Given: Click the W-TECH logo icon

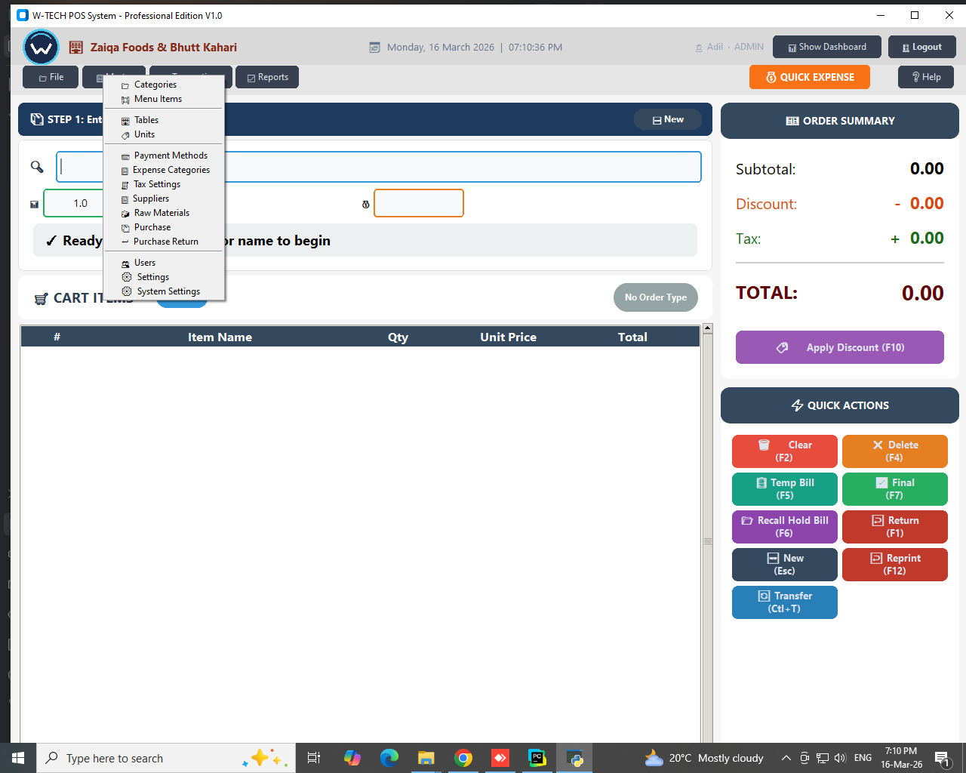Looking at the screenshot, I should (x=41, y=47).
